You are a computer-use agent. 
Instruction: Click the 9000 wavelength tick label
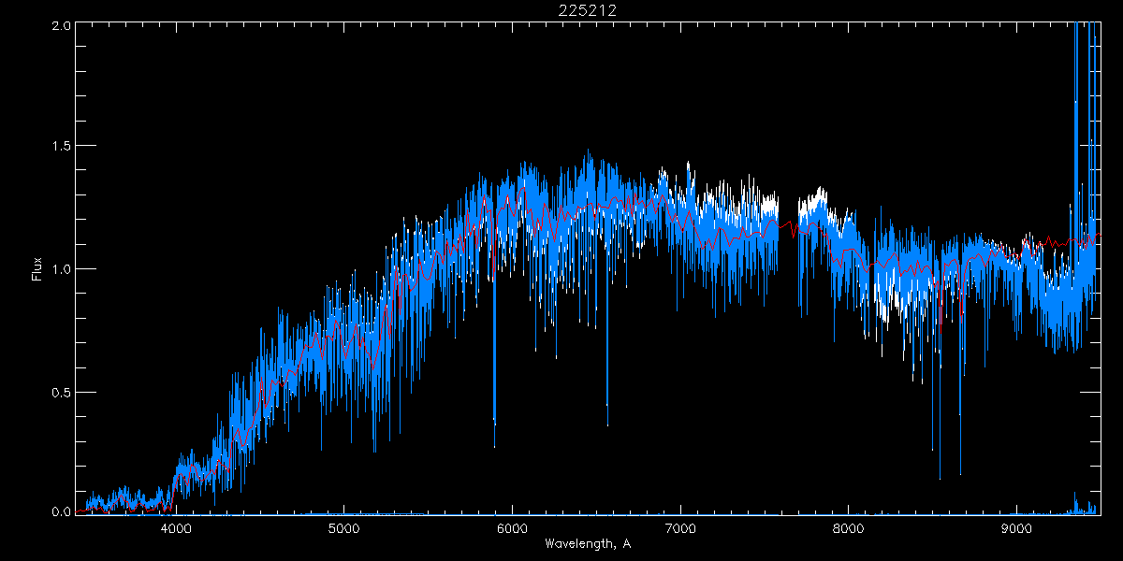(x=1017, y=527)
